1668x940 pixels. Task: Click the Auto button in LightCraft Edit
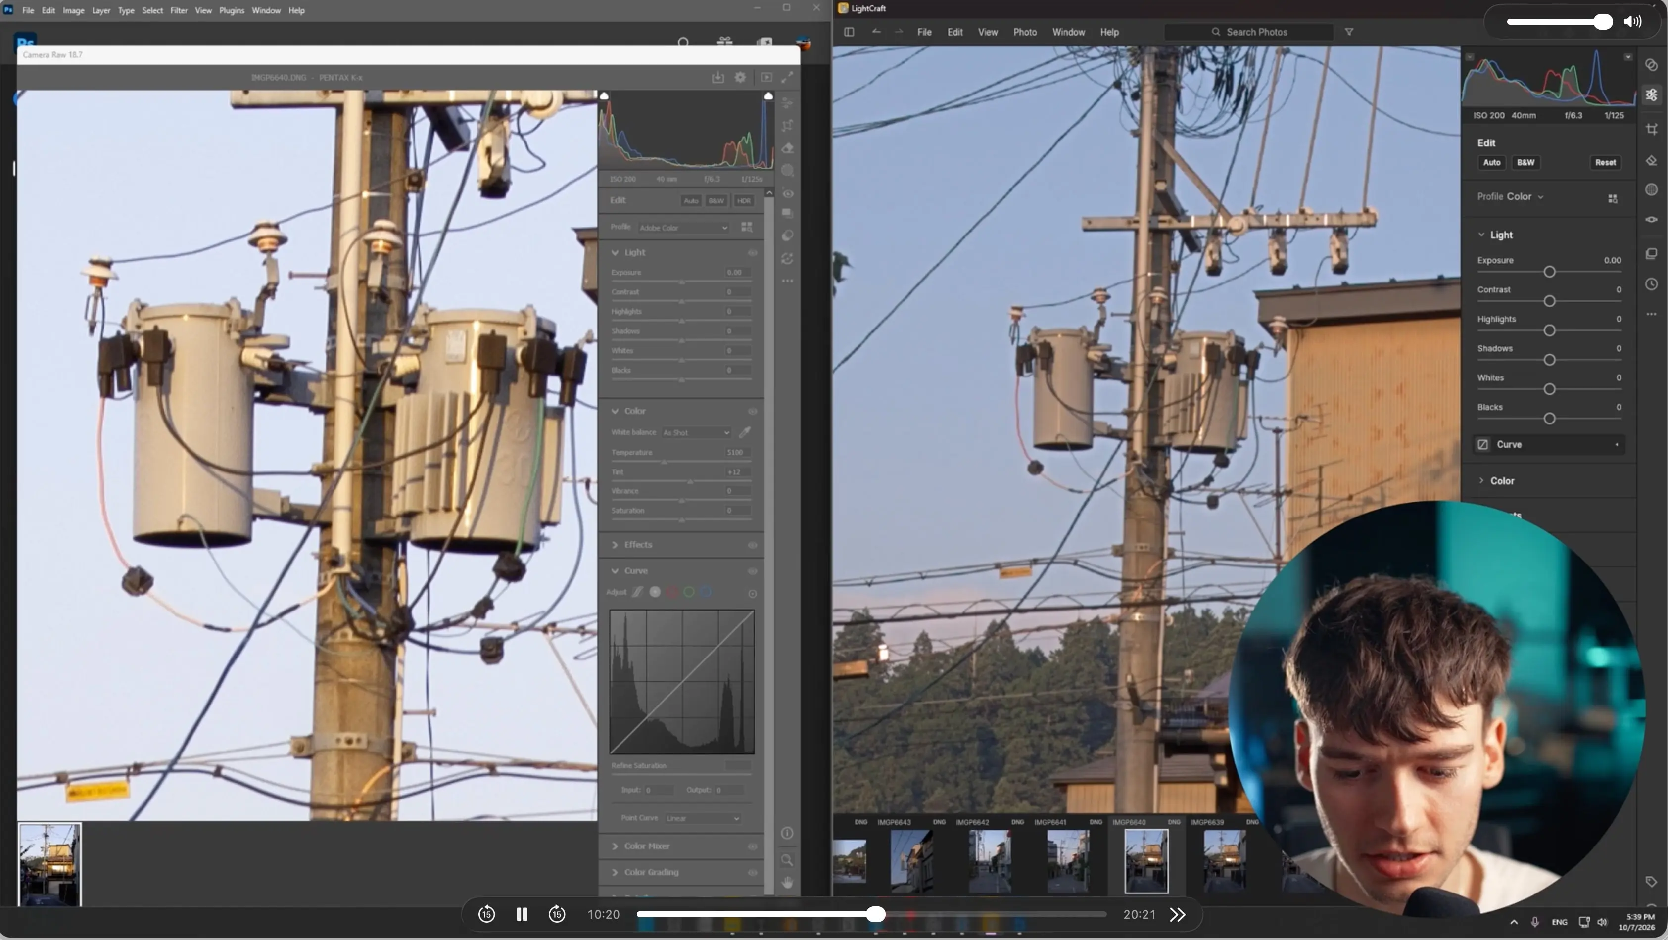pos(1491,162)
